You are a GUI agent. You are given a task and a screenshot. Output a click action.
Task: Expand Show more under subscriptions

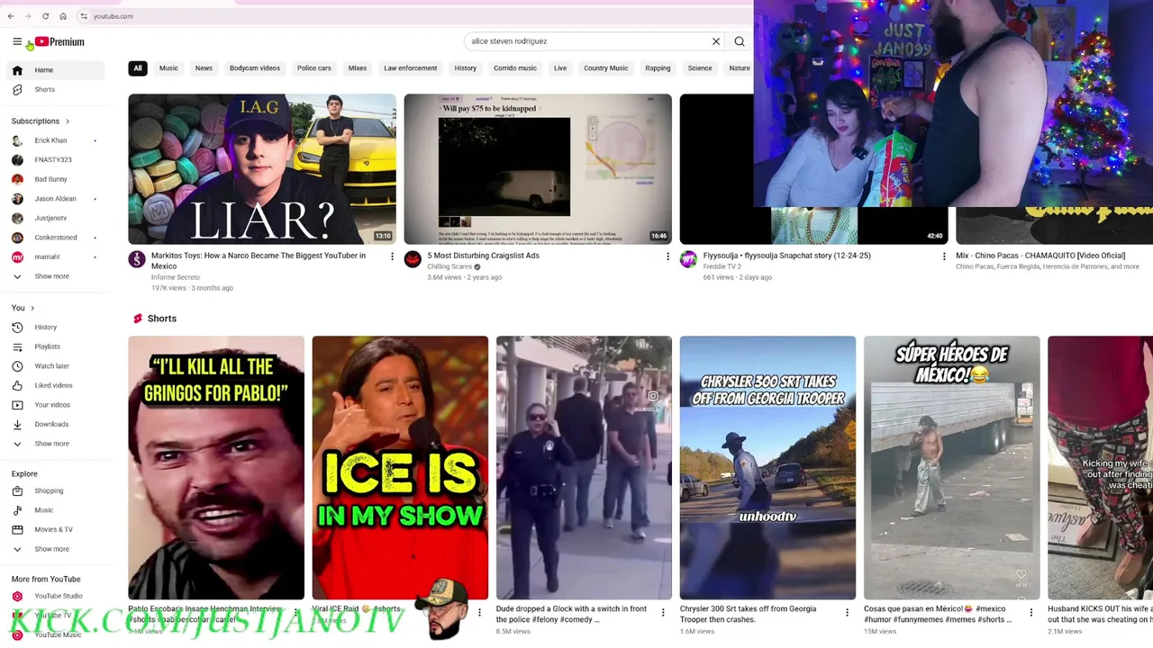tap(54, 276)
